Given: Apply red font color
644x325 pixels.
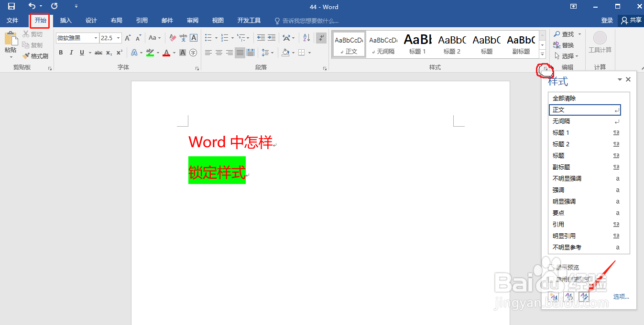Looking at the screenshot, I should (x=166, y=53).
